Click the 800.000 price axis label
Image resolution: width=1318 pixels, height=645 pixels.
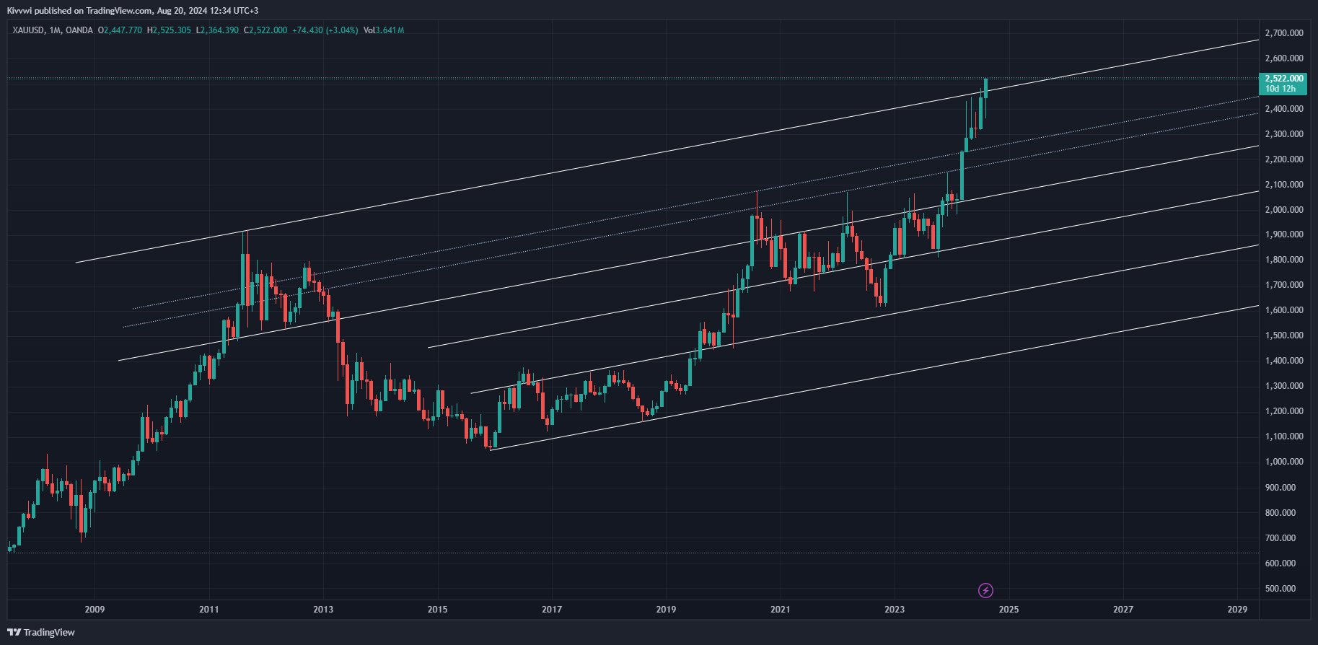click(1280, 513)
